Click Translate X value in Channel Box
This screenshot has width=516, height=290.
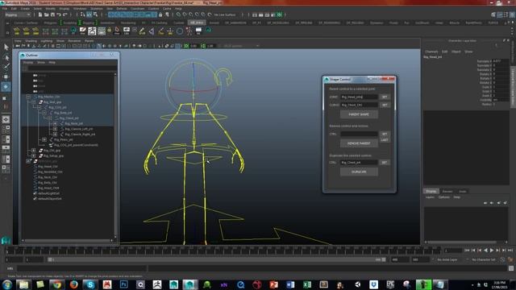[x=501, y=61]
